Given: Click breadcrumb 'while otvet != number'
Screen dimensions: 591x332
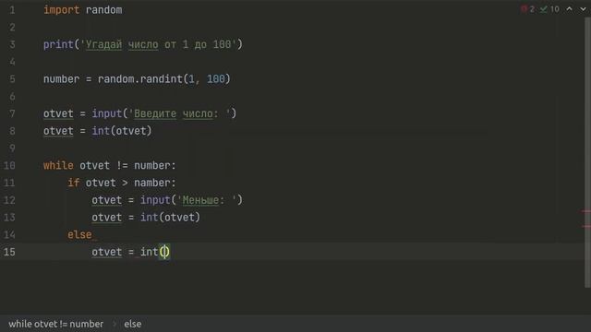Looking at the screenshot, I should (x=55, y=324).
